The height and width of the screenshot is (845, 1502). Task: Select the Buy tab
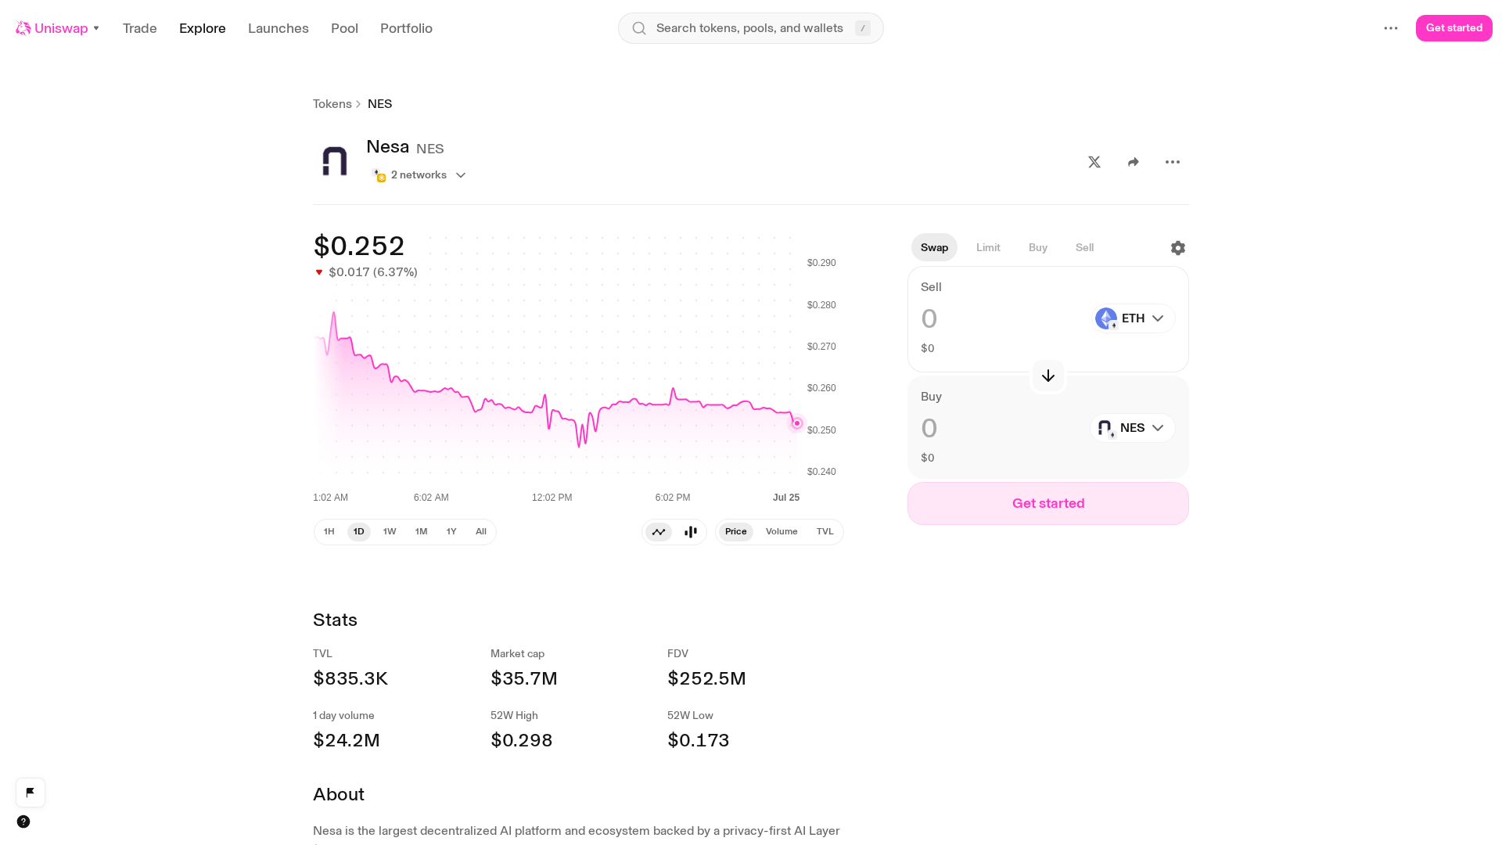[1038, 247]
